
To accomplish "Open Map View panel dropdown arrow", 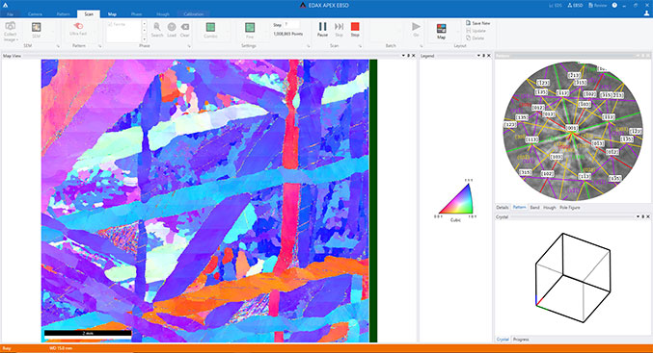I will pos(403,56).
